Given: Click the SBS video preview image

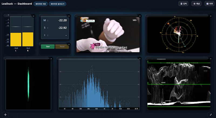Looking at the screenshot, I should [108, 35].
